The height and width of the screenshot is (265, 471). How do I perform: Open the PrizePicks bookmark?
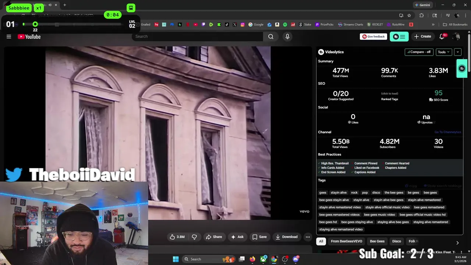(324, 25)
